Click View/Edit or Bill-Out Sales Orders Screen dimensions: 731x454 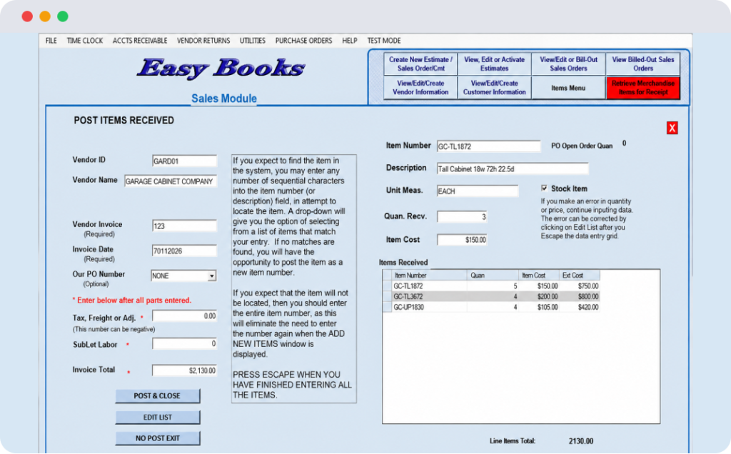(568, 64)
